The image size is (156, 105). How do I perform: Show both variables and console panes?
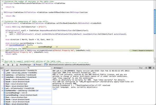[150, 68]
